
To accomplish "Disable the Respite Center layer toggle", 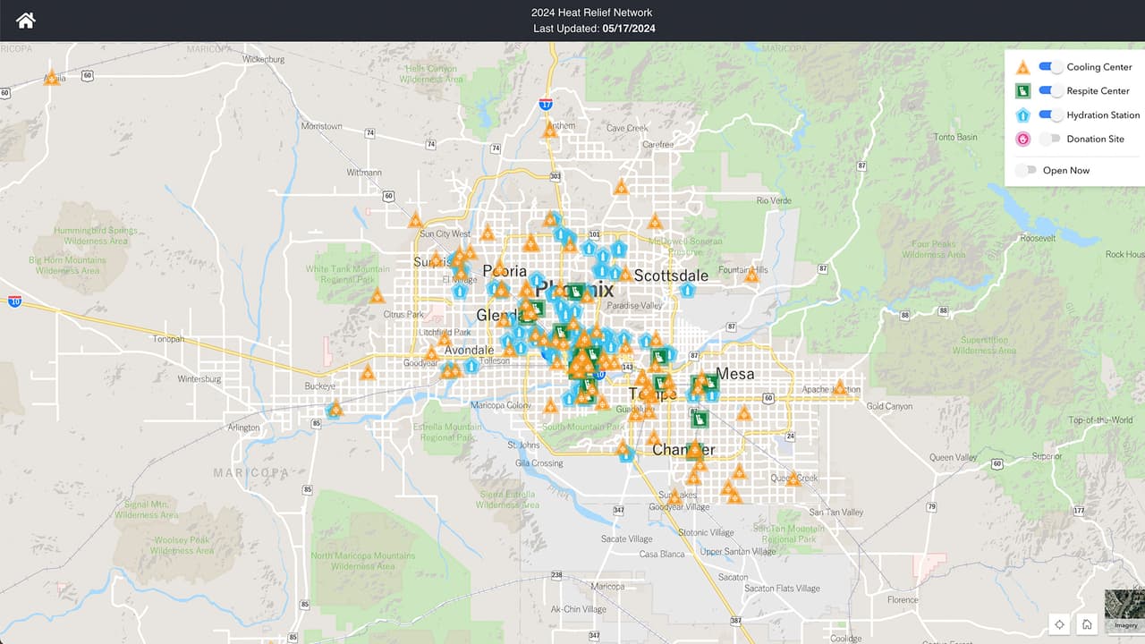I will click(x=1051, y=91).
